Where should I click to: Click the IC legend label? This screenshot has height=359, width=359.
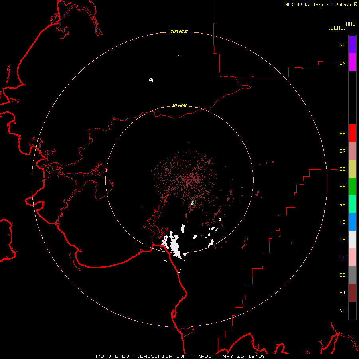tap(342, 258)
